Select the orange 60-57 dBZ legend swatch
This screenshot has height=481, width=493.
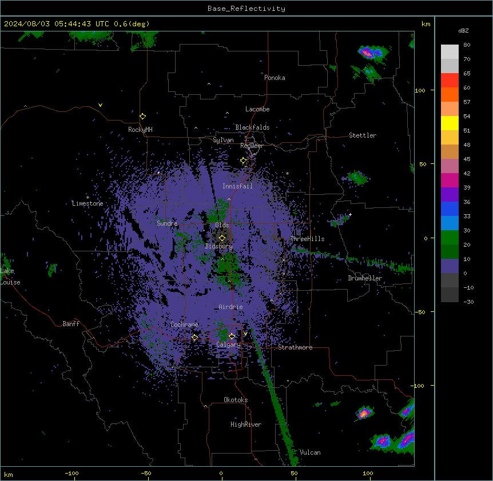pyautogui.click(x=450, y=94)
